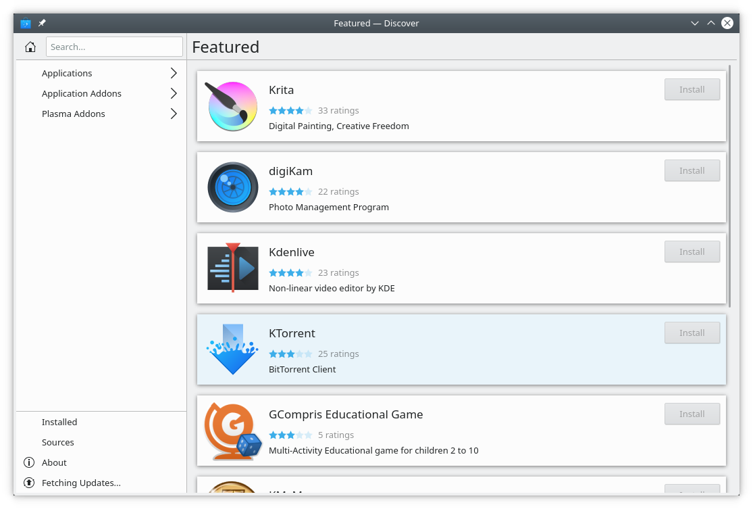Click the Krita paintbrush app icon

(232, 106)
